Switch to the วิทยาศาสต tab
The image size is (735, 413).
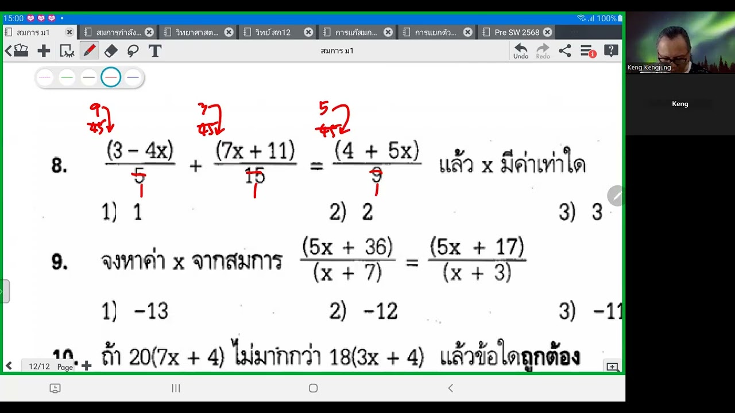[198, 32]
